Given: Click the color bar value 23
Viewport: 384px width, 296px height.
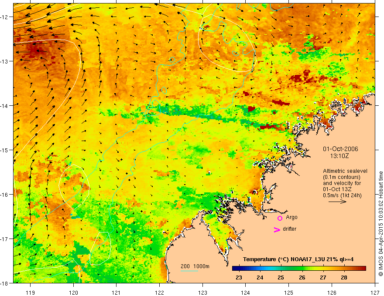Looking at the screenshot, I should point(239,277).
